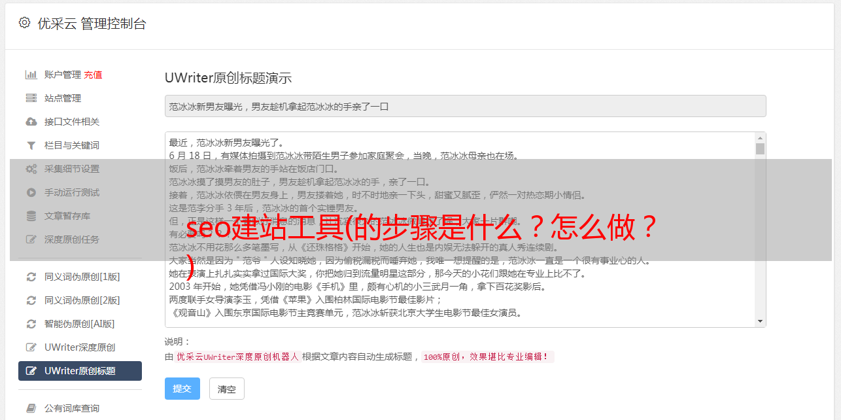
Task: Click the cloud upload icon for 接口文件相关
Action: pos(31,122)
